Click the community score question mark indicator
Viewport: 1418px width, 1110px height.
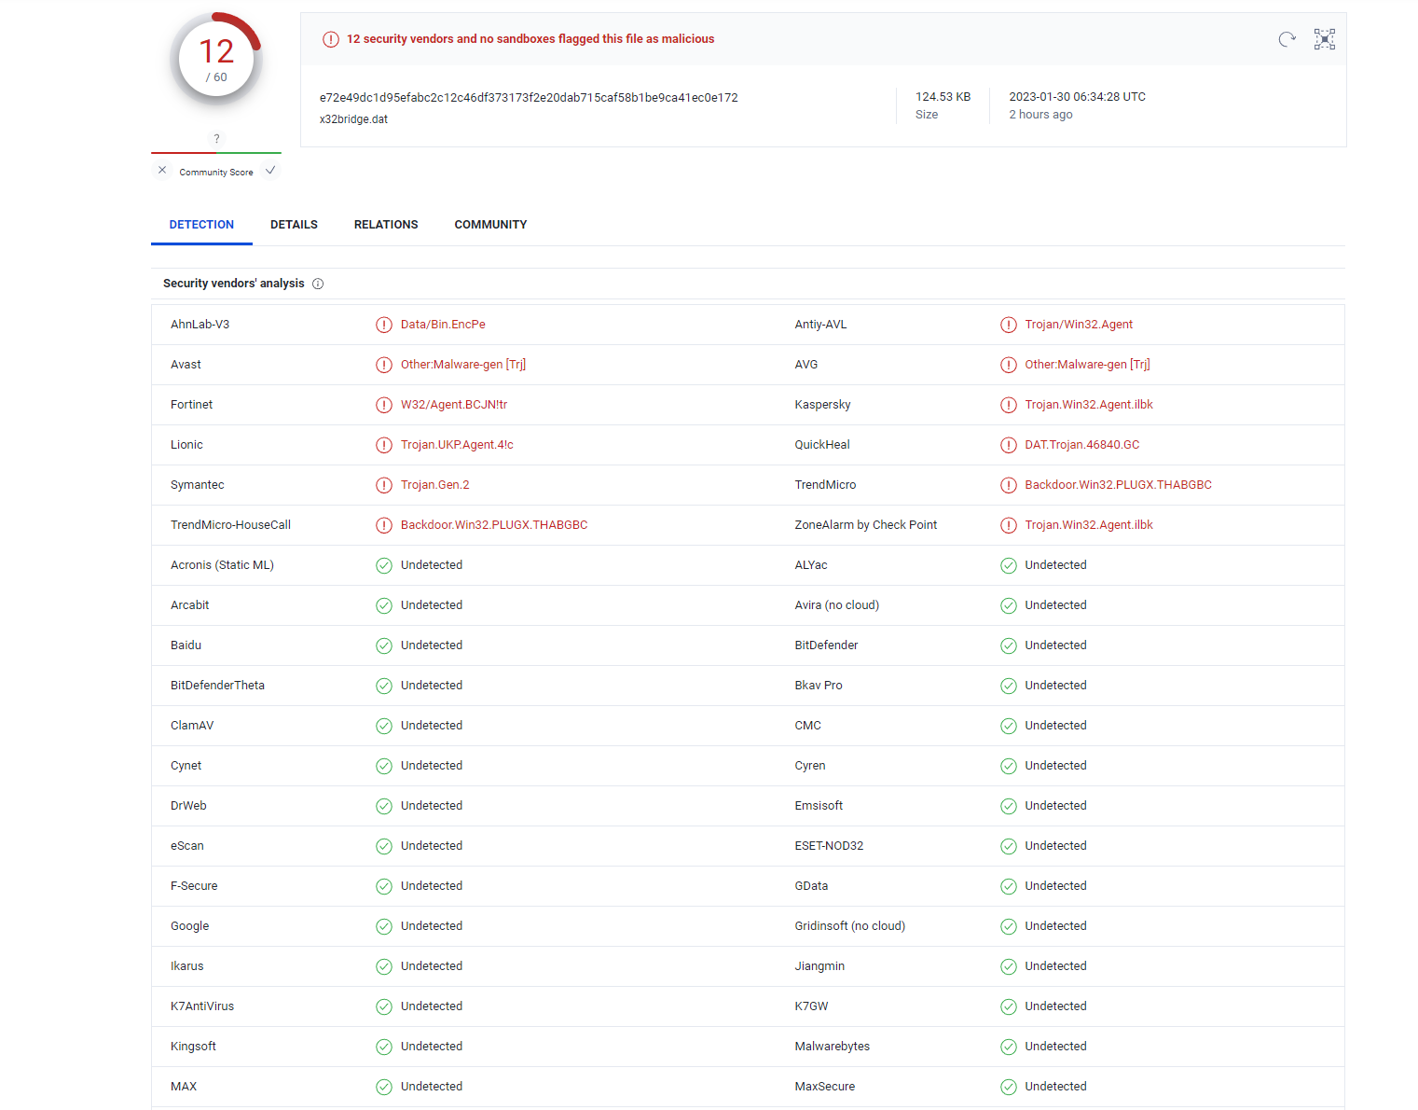tap(216, 139)
